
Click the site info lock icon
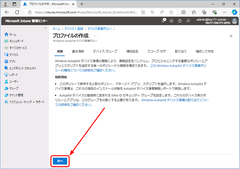coord(30,12)
